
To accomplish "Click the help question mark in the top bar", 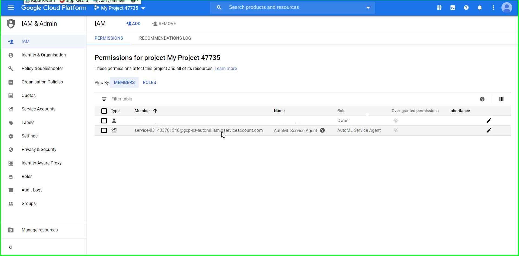I will (466, 8).
